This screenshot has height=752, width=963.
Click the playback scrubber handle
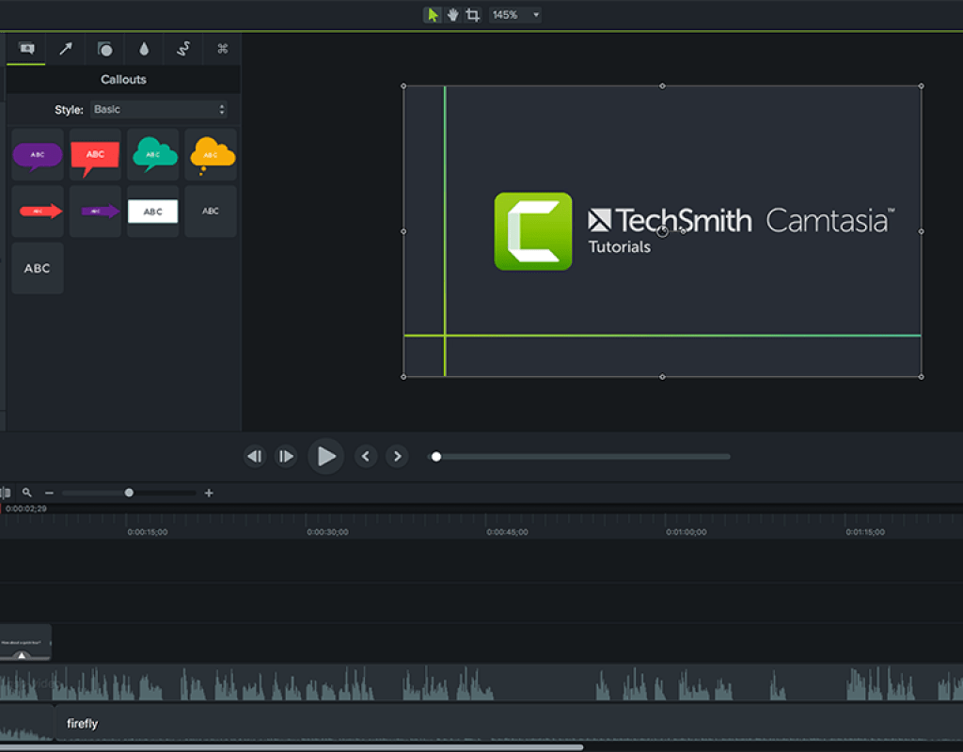[x=436, y=457]
